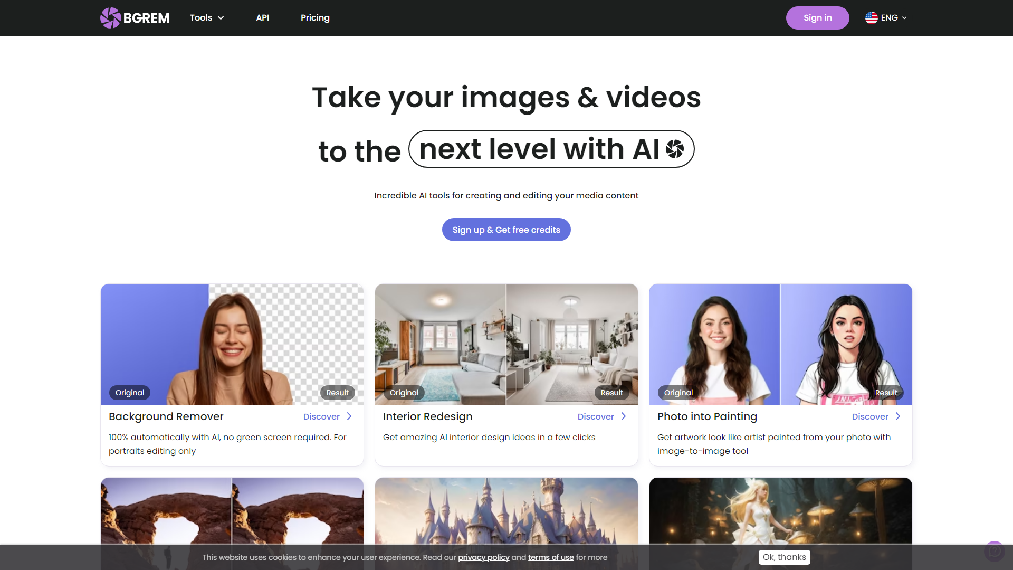
Task: Click the Sign in button
Action: pyautogui.click(x=817, y=18)
